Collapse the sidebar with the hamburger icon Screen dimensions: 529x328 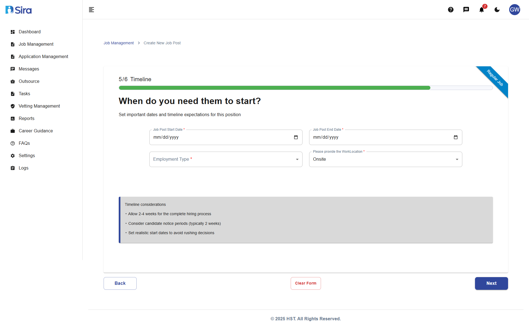91,10
